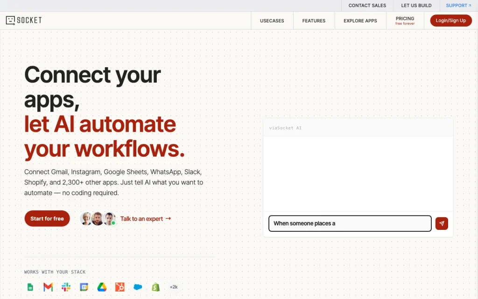Open the Gmail integration icon
The image size is (478, 299).
coord(48,287)
